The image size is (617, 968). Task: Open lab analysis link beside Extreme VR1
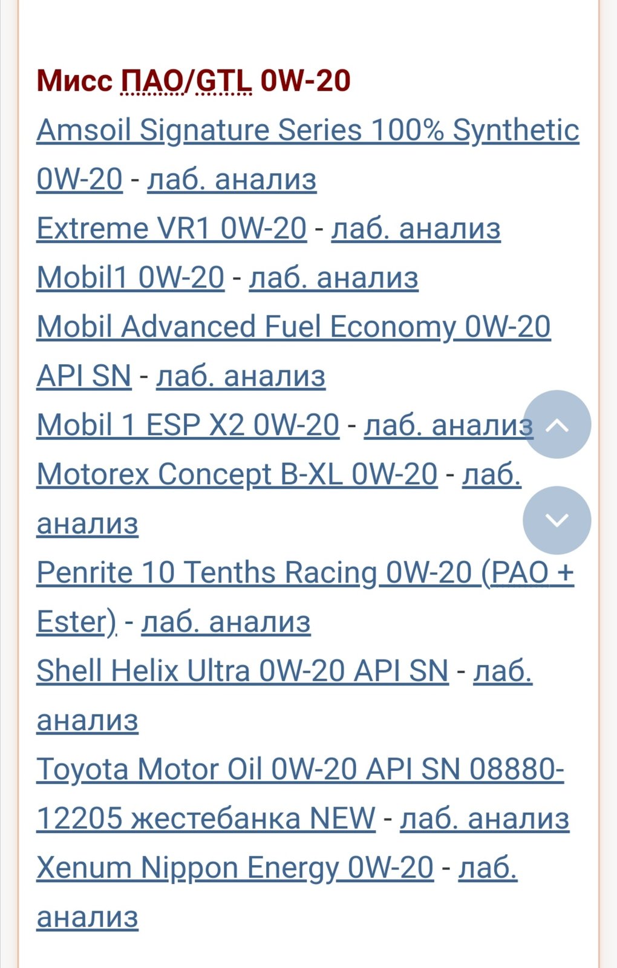tap(416, 228)
